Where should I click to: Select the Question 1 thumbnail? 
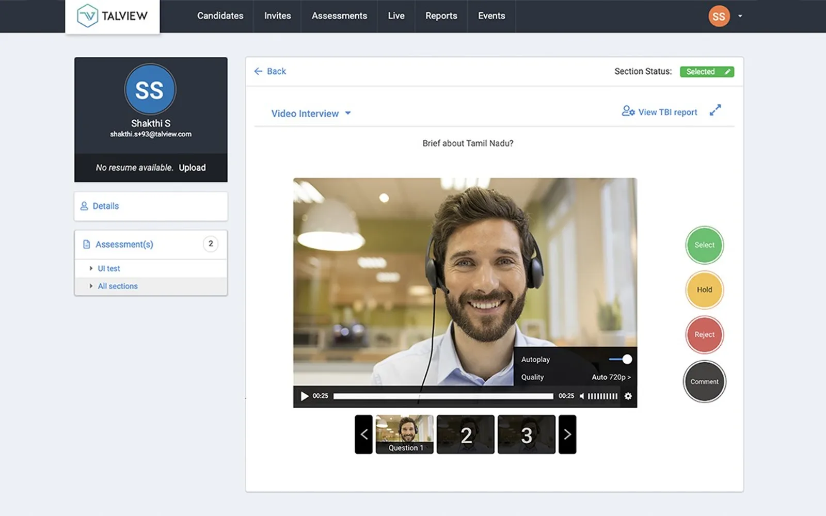coord(405,434)
